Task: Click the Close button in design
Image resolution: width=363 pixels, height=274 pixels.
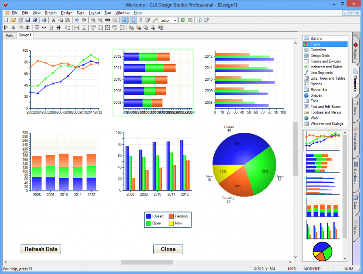Action: tap(168, 249)
